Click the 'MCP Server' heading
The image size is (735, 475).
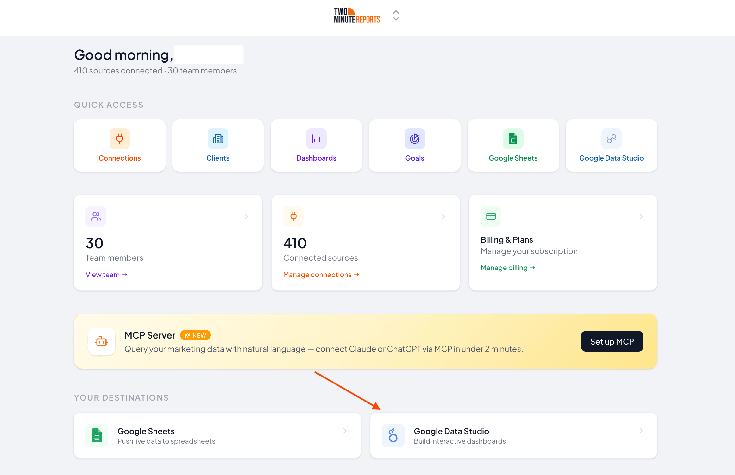click(x=150, y=335)
